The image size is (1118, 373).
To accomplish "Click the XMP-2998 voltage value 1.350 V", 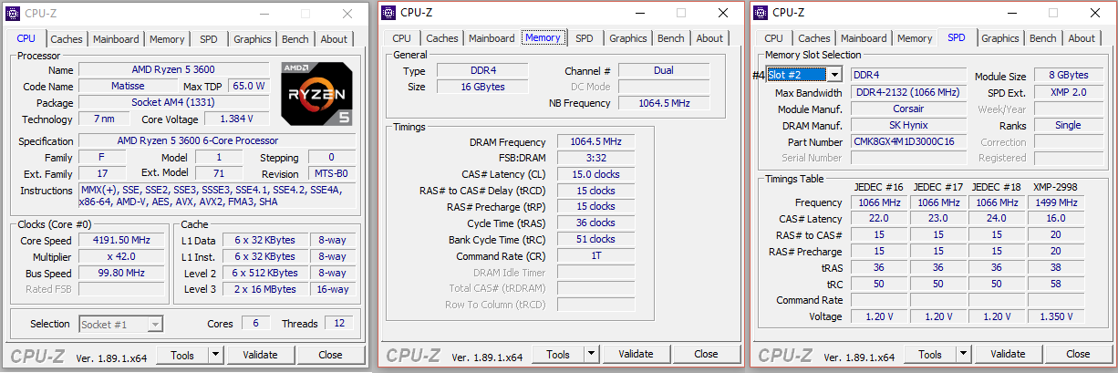I will coord(1056,316).
